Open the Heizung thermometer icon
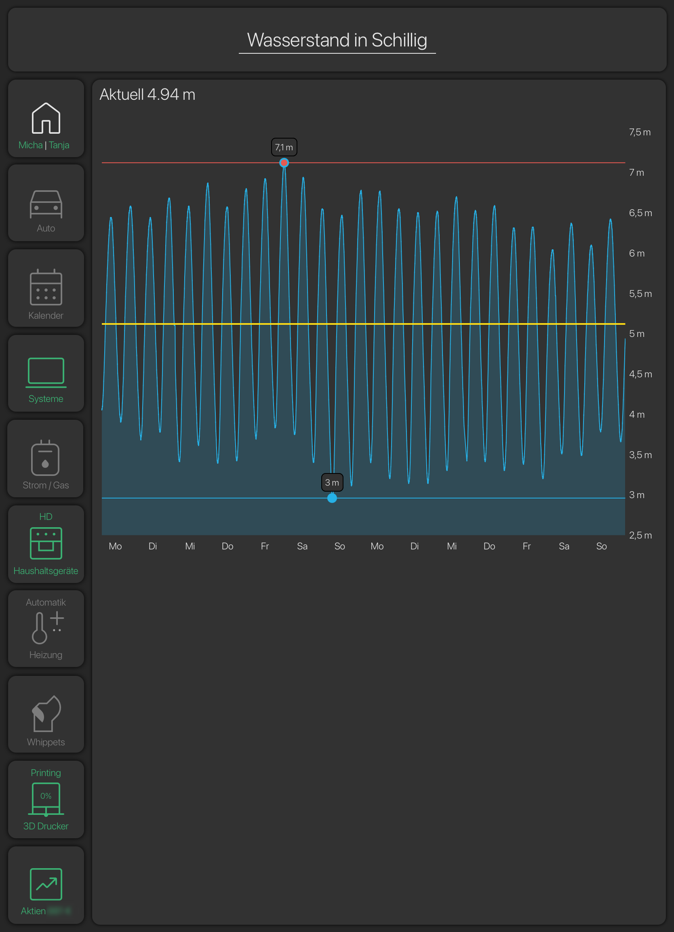 click(48, 628)
